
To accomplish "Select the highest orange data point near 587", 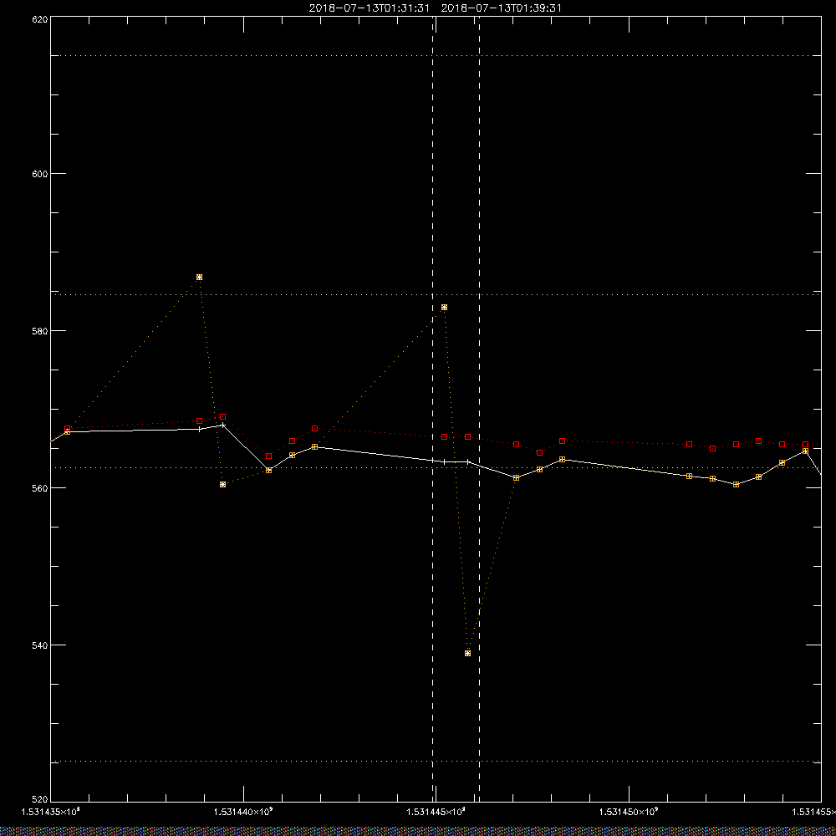I will (200, 278).
